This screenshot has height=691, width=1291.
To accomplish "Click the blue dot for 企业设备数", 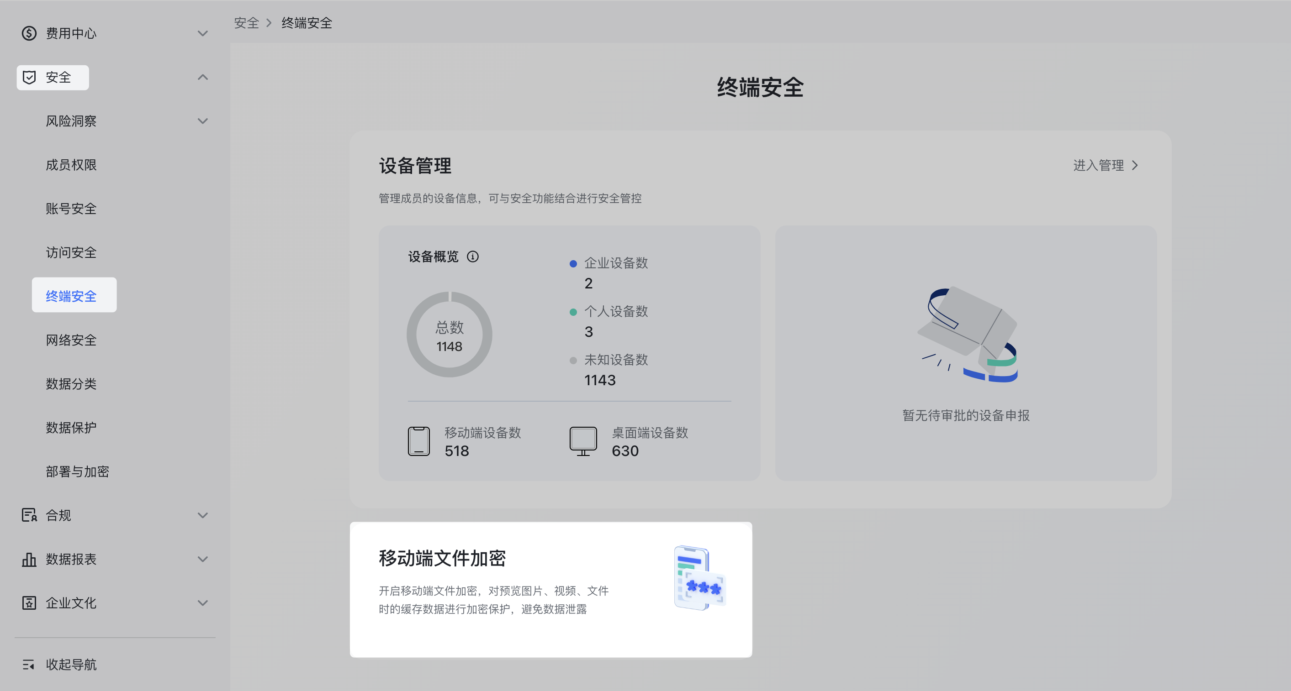I will pos(573,263).
